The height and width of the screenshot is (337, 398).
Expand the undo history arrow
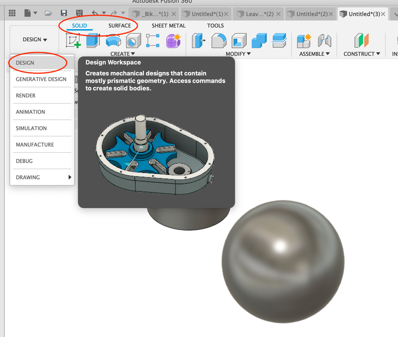[104, 13]
